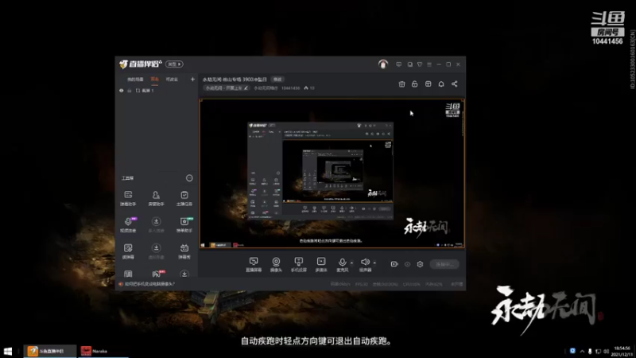636x358 pixels.
Task: Mute the 扬声器 speaker output
Action: point(365,264)
